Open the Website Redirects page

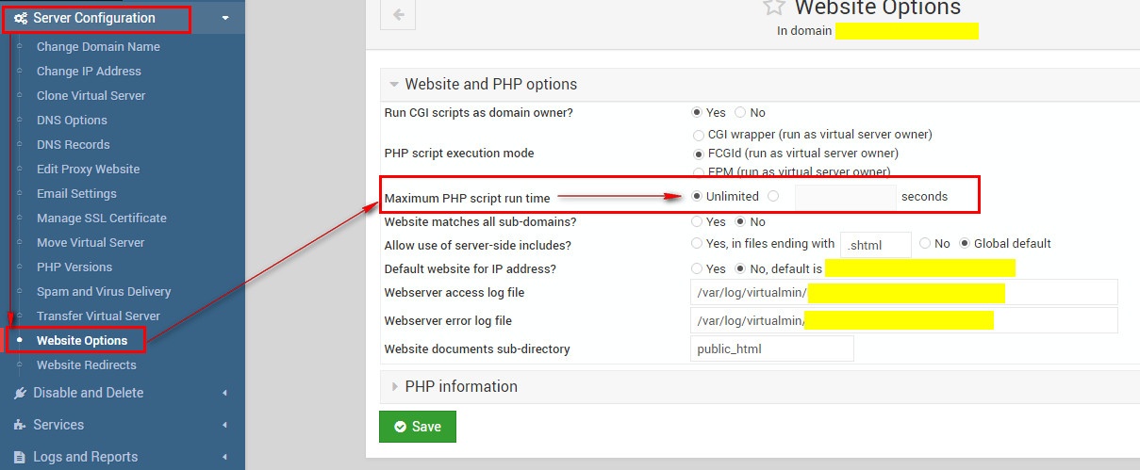click(x=86, y=365)
